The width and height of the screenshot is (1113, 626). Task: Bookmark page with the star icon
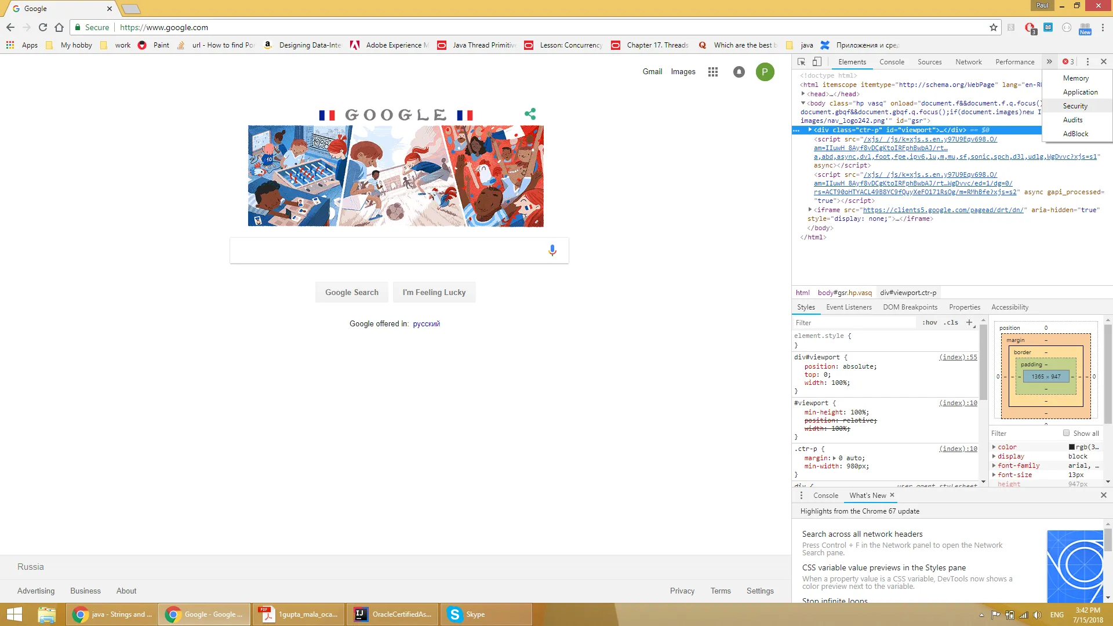point(993,27)
